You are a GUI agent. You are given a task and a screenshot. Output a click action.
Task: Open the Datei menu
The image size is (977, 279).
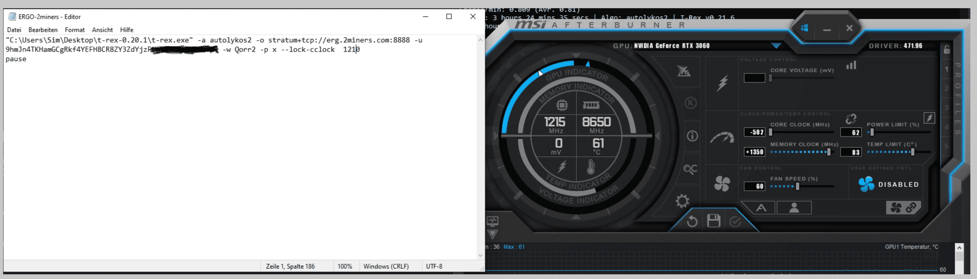14,30
